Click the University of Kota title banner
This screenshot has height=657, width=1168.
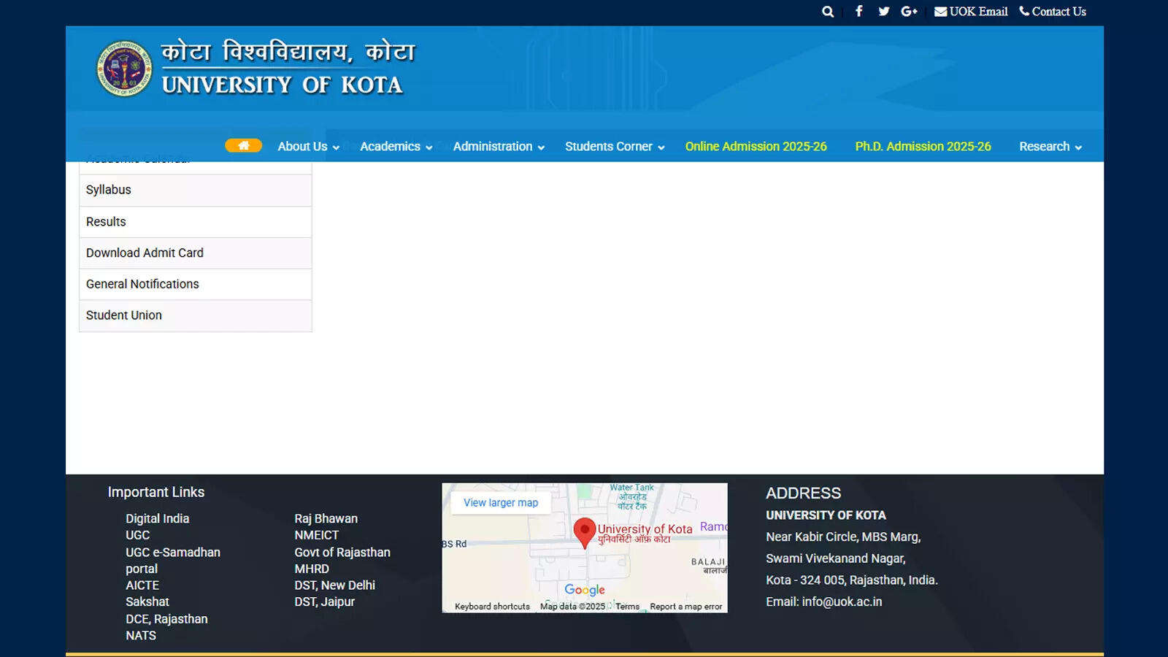tap(288, 69)
